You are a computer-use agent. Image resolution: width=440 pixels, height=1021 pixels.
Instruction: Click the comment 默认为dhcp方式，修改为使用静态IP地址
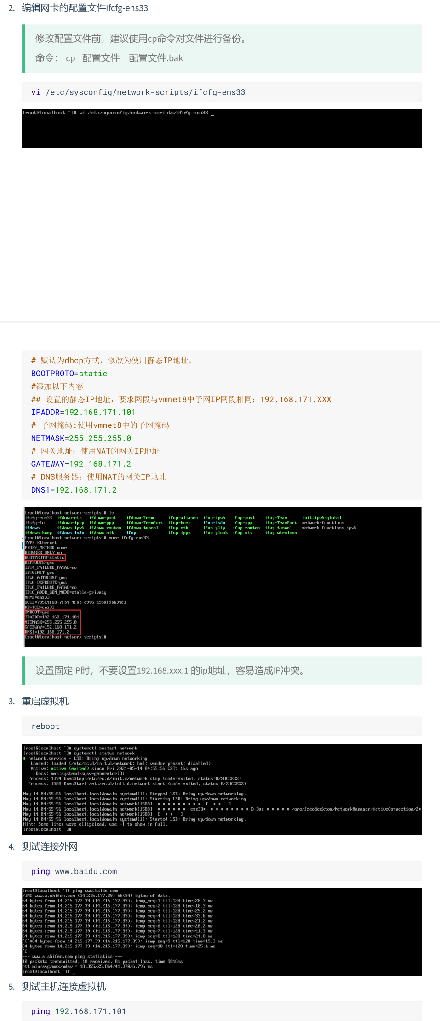(x=111, y=361)
